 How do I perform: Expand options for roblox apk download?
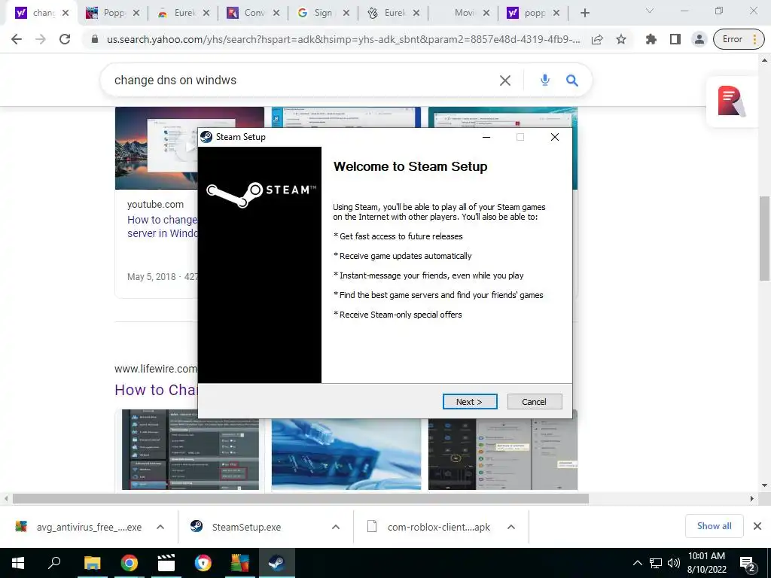(511, 527)
